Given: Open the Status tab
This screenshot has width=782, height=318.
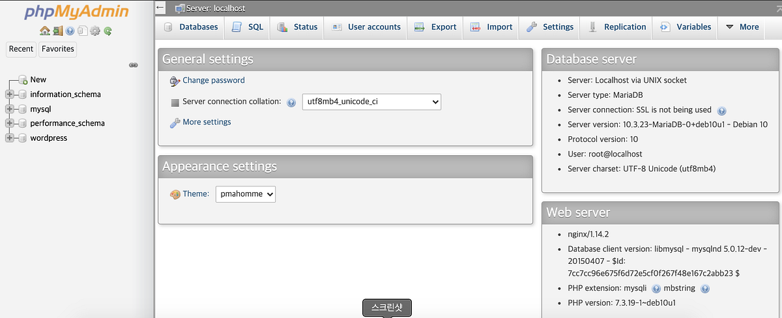Looking at the screenshot, I should click(297, 27).
